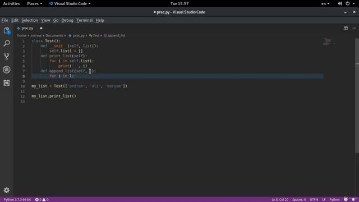The image size is (359, 202).
Task: Change language mode Python
Action: [334, 200]
